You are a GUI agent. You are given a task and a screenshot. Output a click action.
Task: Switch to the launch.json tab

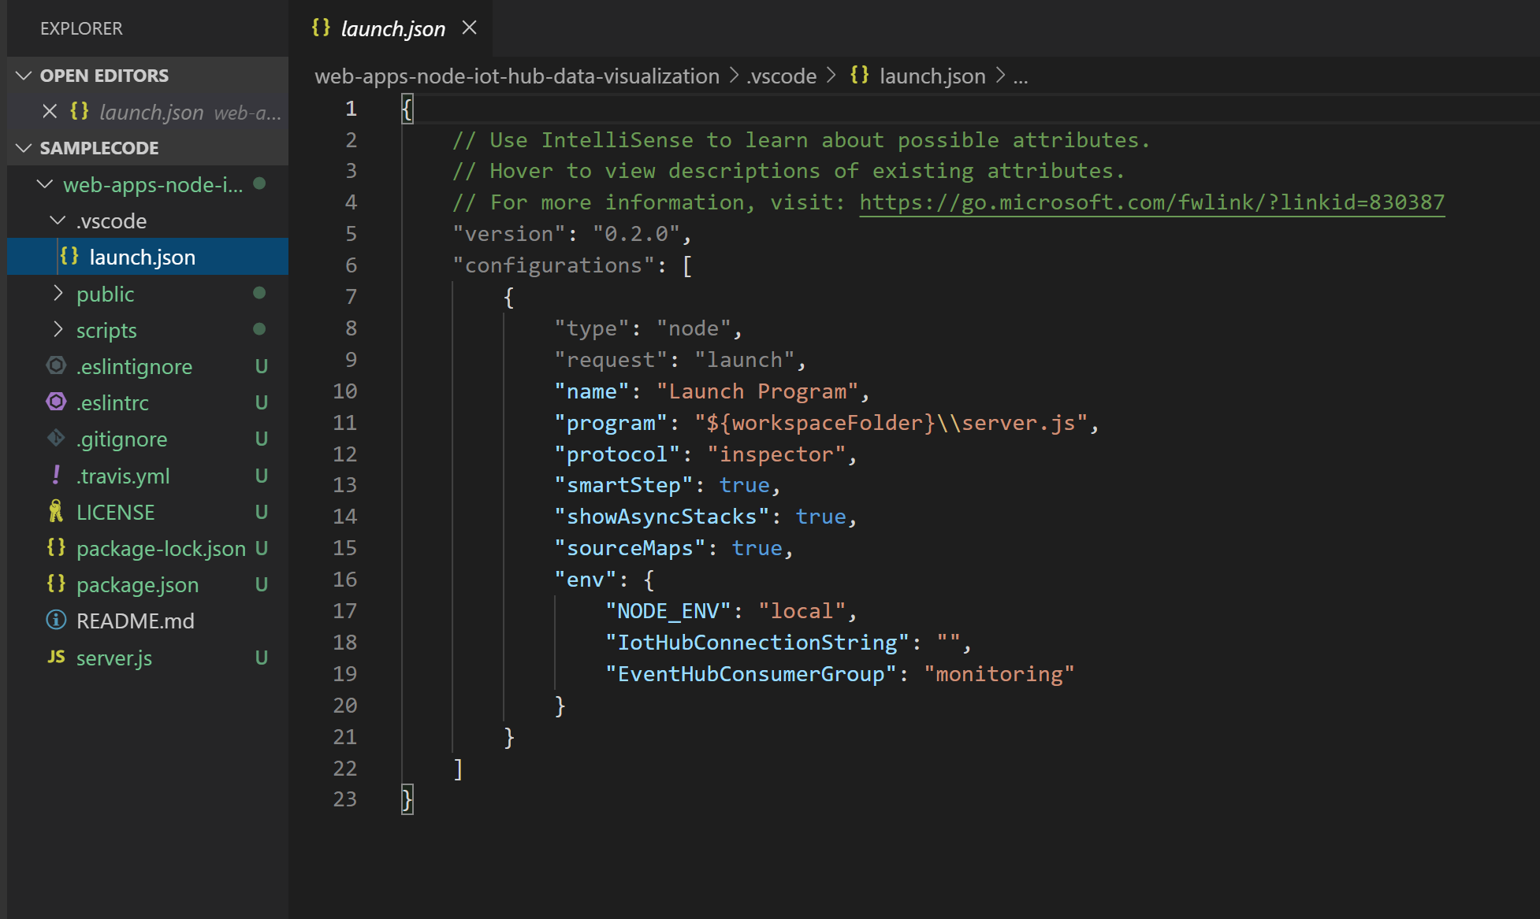tap(392, 28)
